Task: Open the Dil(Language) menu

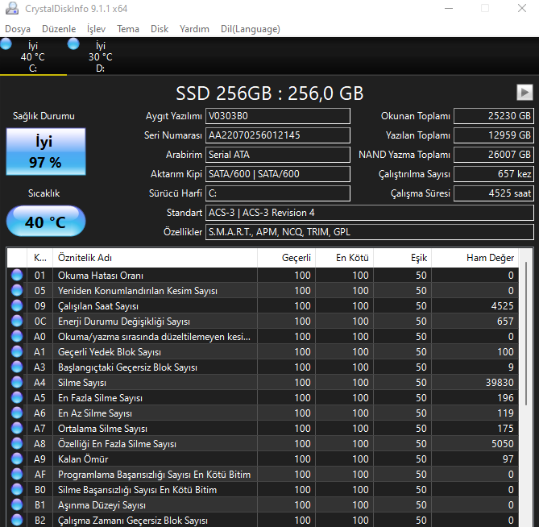Action: (x=251, y=29)
